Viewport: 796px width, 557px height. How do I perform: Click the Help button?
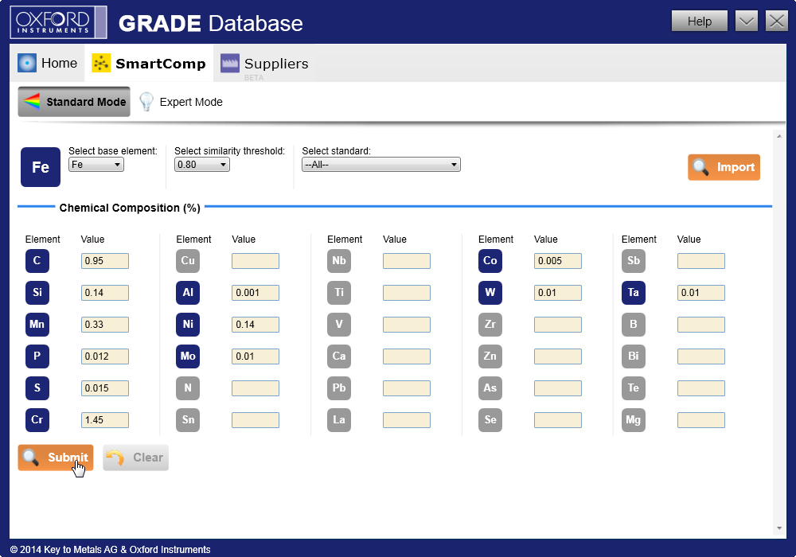pos(699,21)
